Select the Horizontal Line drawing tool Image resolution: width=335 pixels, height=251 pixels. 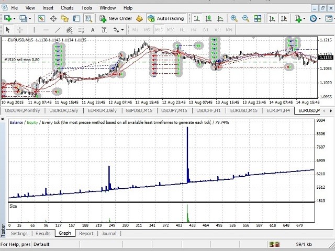pos(46,30)
